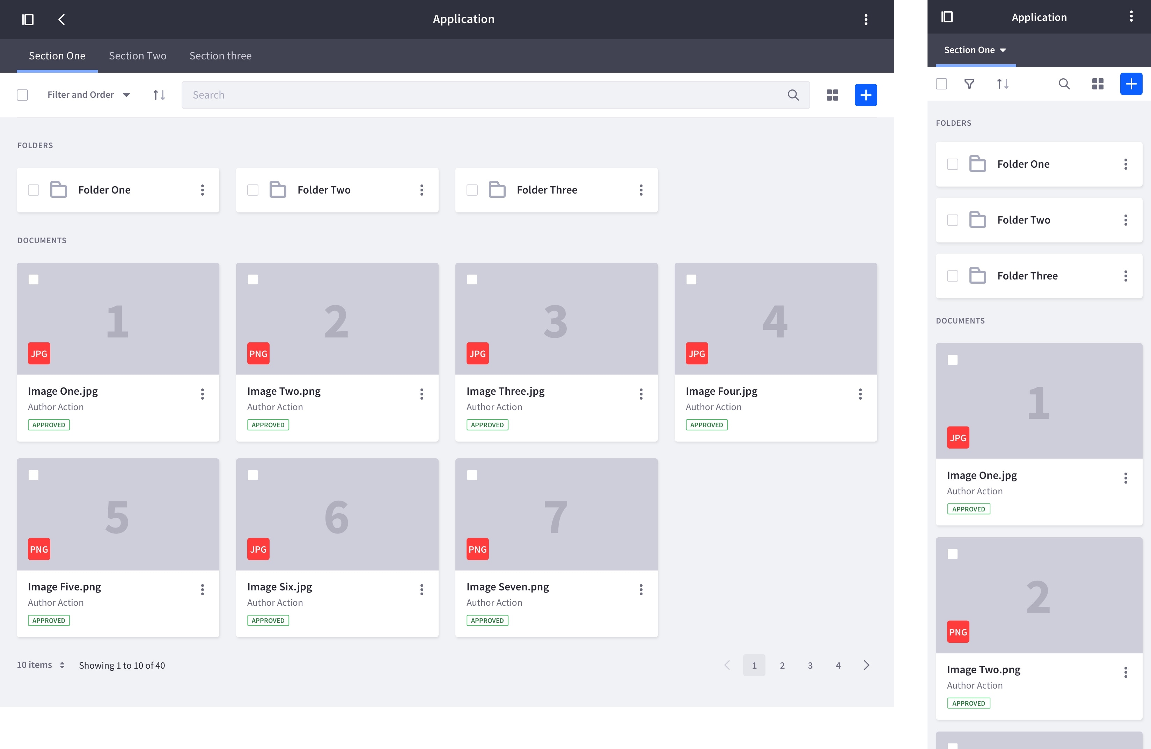Go to pagination page 3
The image size is (1151, 749).
click(x=810, y=665)
